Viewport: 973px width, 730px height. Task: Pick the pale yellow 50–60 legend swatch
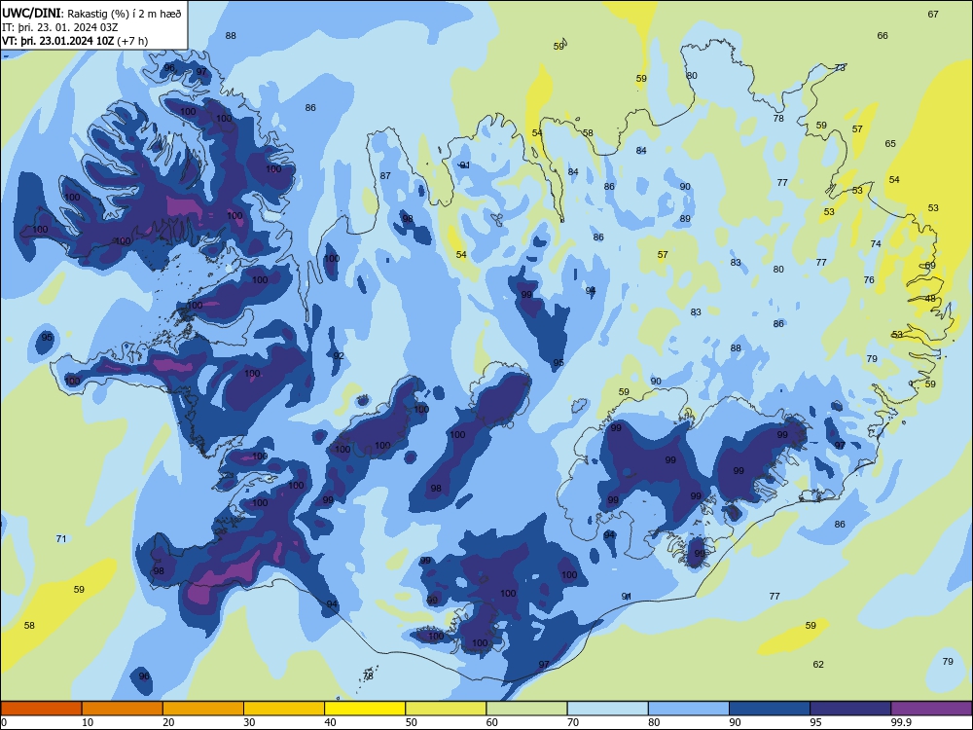(446, 709)
